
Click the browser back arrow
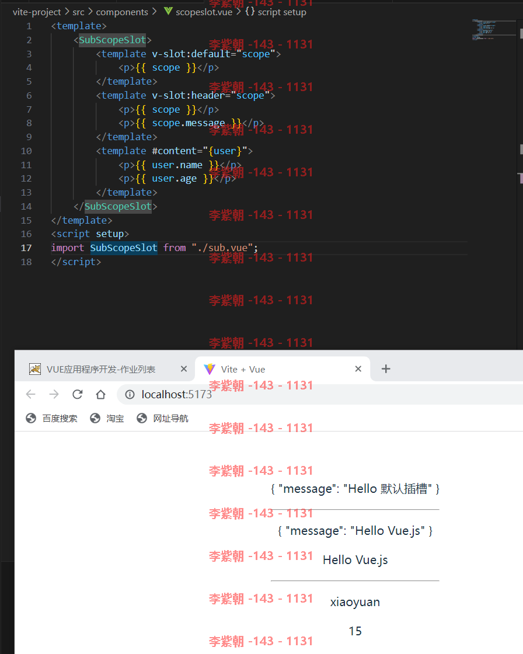31,394
